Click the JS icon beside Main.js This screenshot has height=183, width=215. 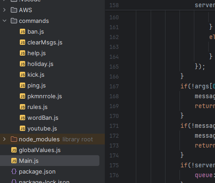pyautogui.click(x=14, y=161)
